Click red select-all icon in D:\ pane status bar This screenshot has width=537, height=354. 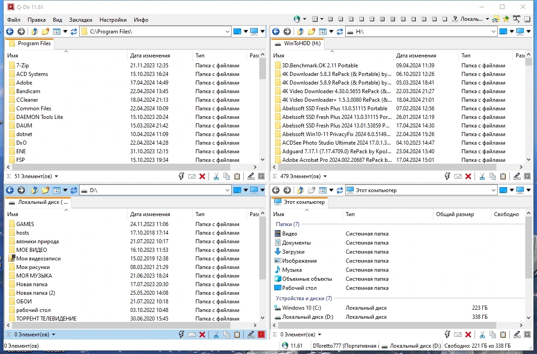pyautogui.click(x=261, y=335)
